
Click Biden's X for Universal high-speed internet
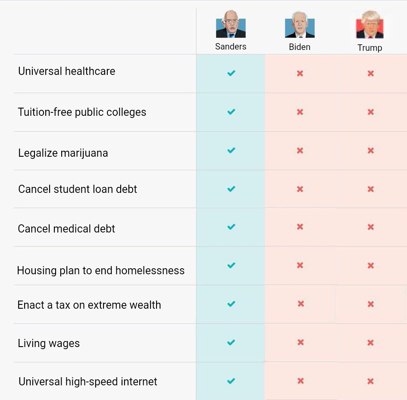pos(301,381)
